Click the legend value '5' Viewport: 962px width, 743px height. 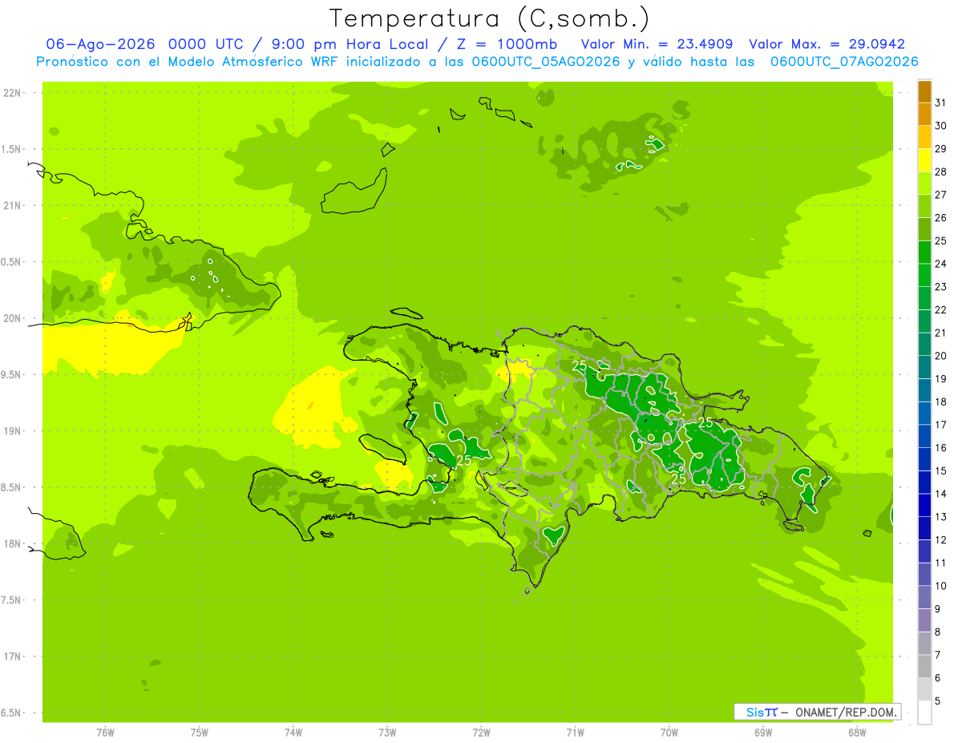point(938,701)
